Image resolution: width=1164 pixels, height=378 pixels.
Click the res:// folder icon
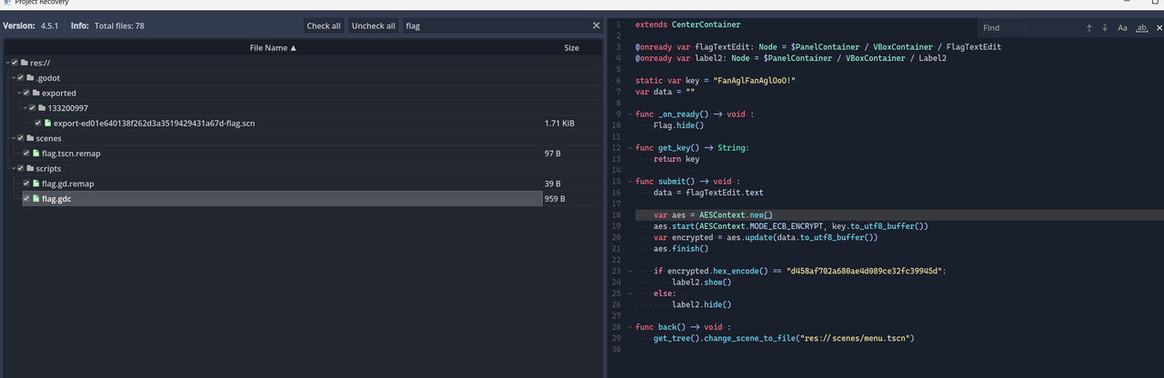[23, 63]
